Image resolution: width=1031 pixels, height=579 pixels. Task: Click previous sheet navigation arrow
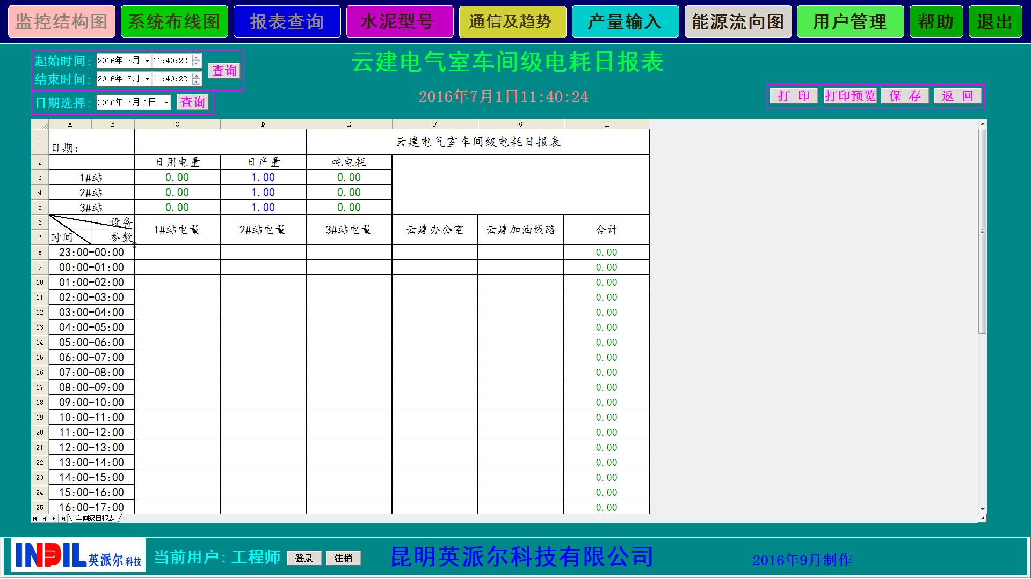tap(45, 518)
